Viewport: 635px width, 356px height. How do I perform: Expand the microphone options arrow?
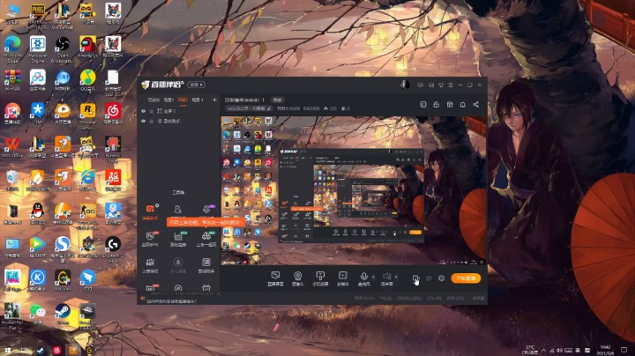[373, 277]
